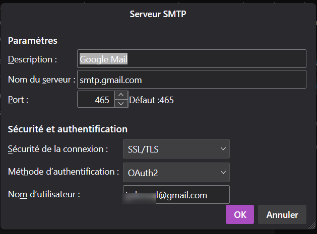Click the Sécurité et authentification heading

(x=68, y=129)
